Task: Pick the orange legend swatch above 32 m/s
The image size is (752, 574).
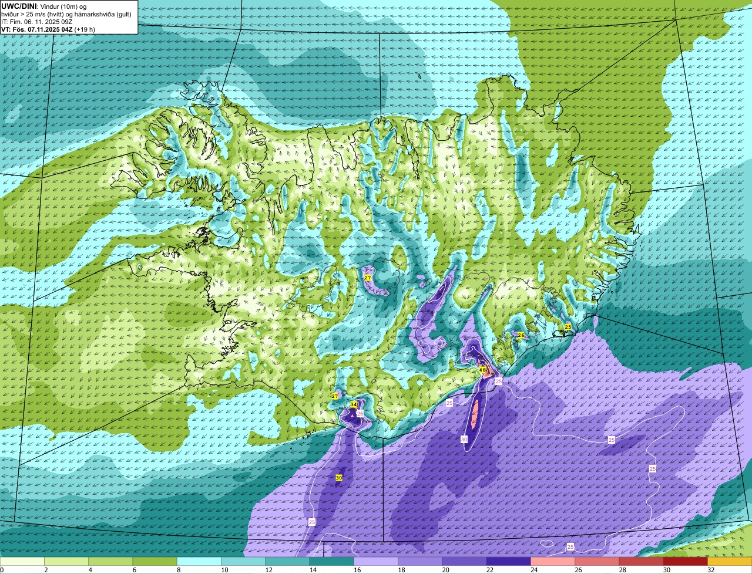Action: pyautogui.click(x=730, y=562)
